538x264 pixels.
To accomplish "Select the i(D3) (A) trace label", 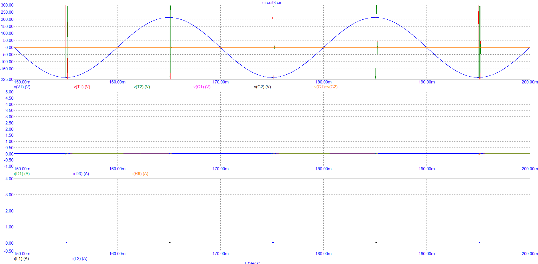I will coord(81,174).
